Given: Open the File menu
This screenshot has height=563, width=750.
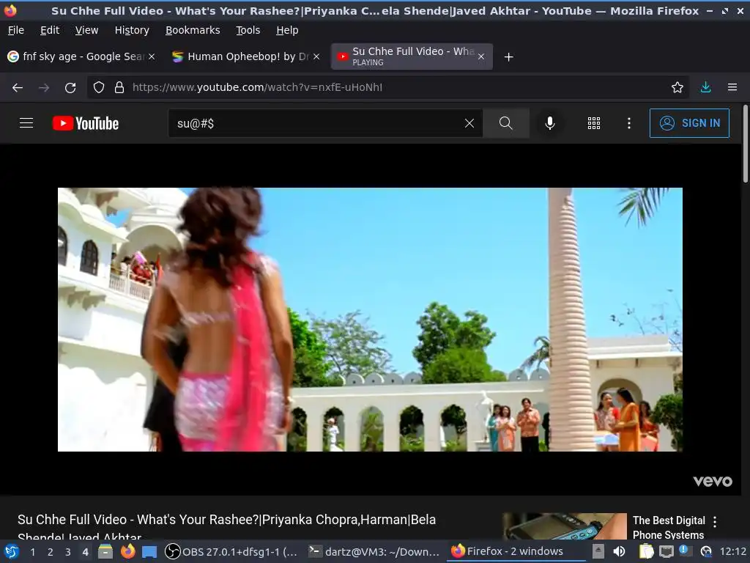Looking at the screenshot, I should coord(16,30).
